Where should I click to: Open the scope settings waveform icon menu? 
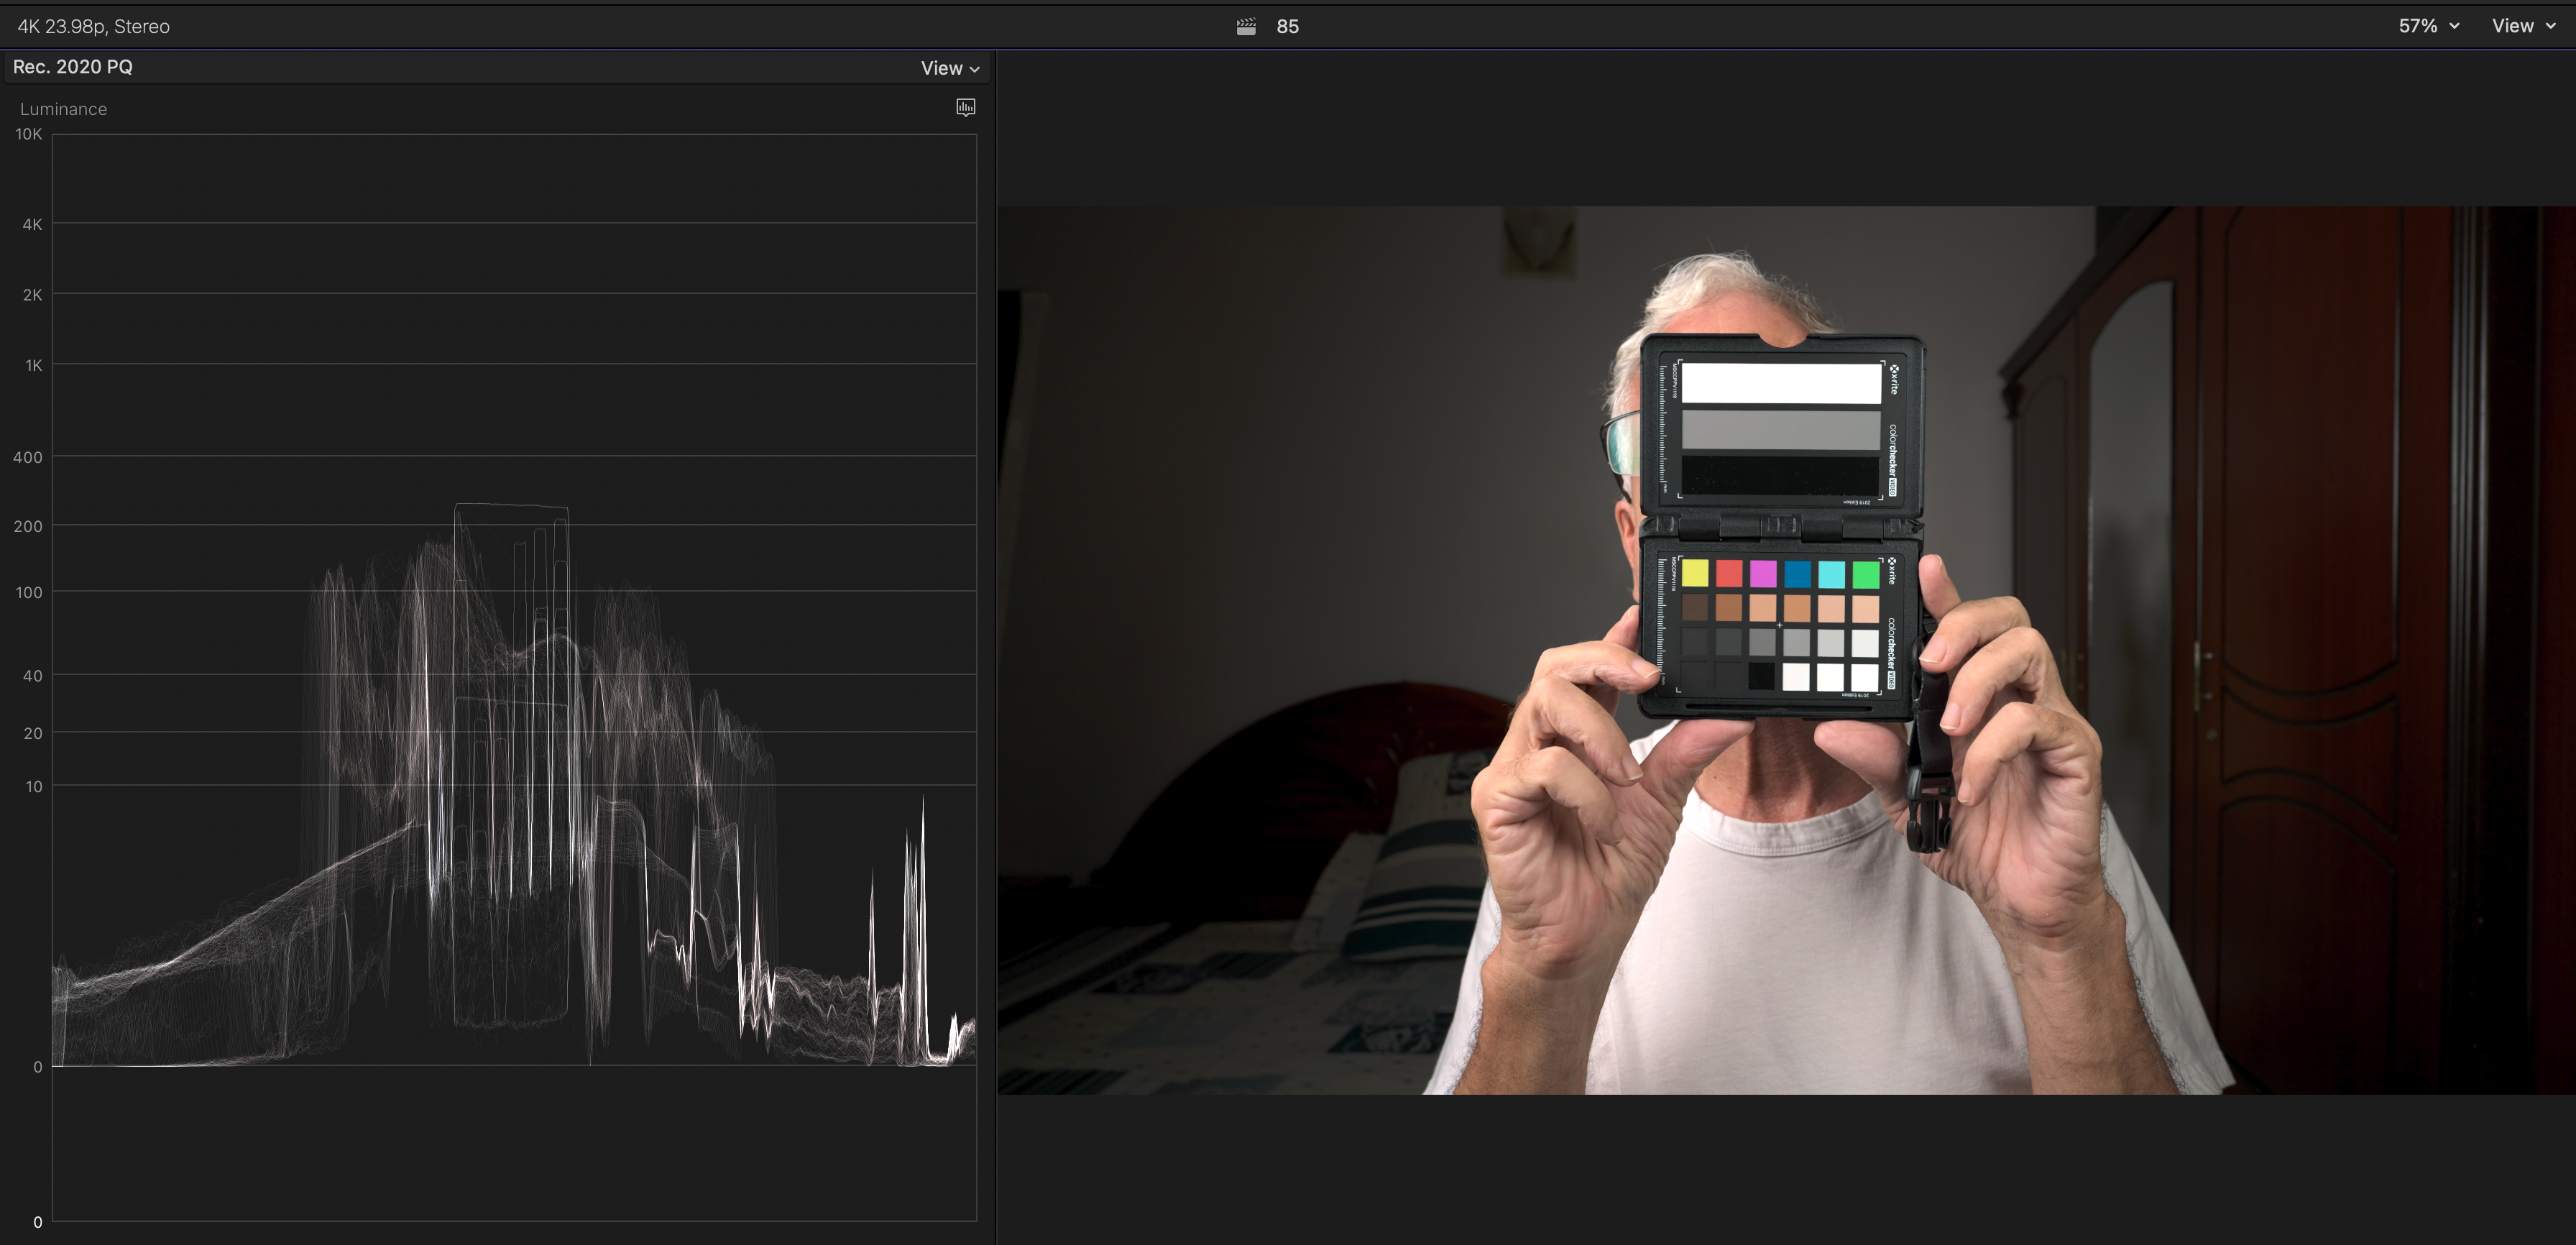pos(965,107)
